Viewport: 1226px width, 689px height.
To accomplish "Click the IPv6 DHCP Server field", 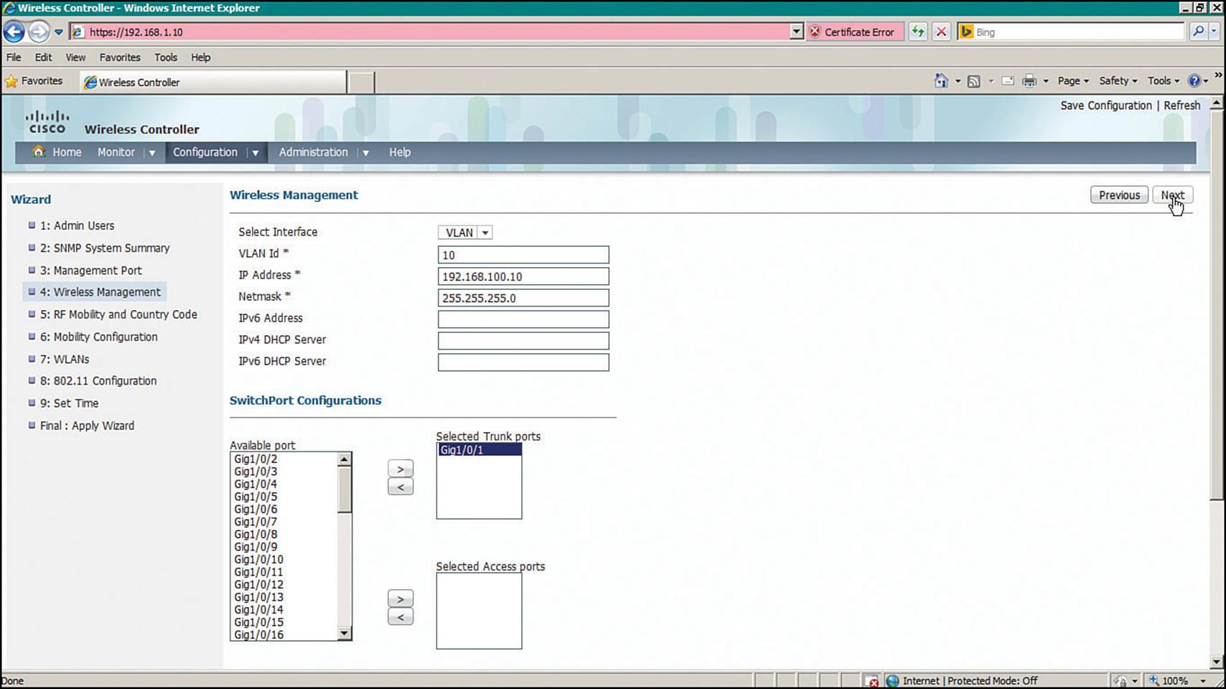I will [524, 362].
